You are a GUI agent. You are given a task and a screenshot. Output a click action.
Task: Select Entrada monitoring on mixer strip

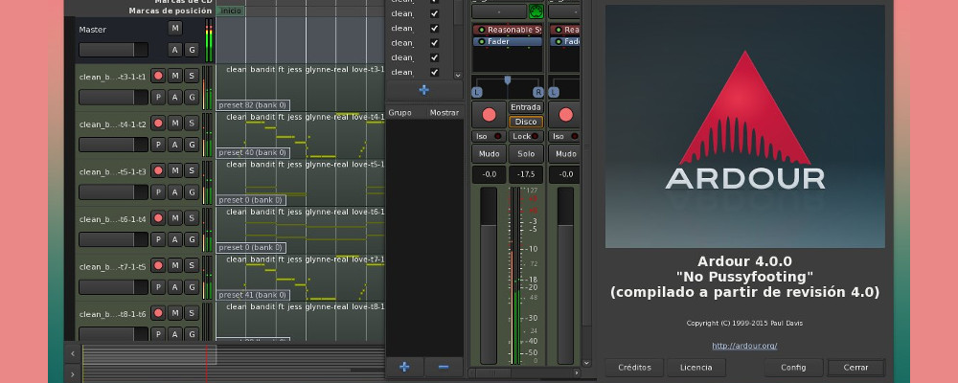(526, 107)
